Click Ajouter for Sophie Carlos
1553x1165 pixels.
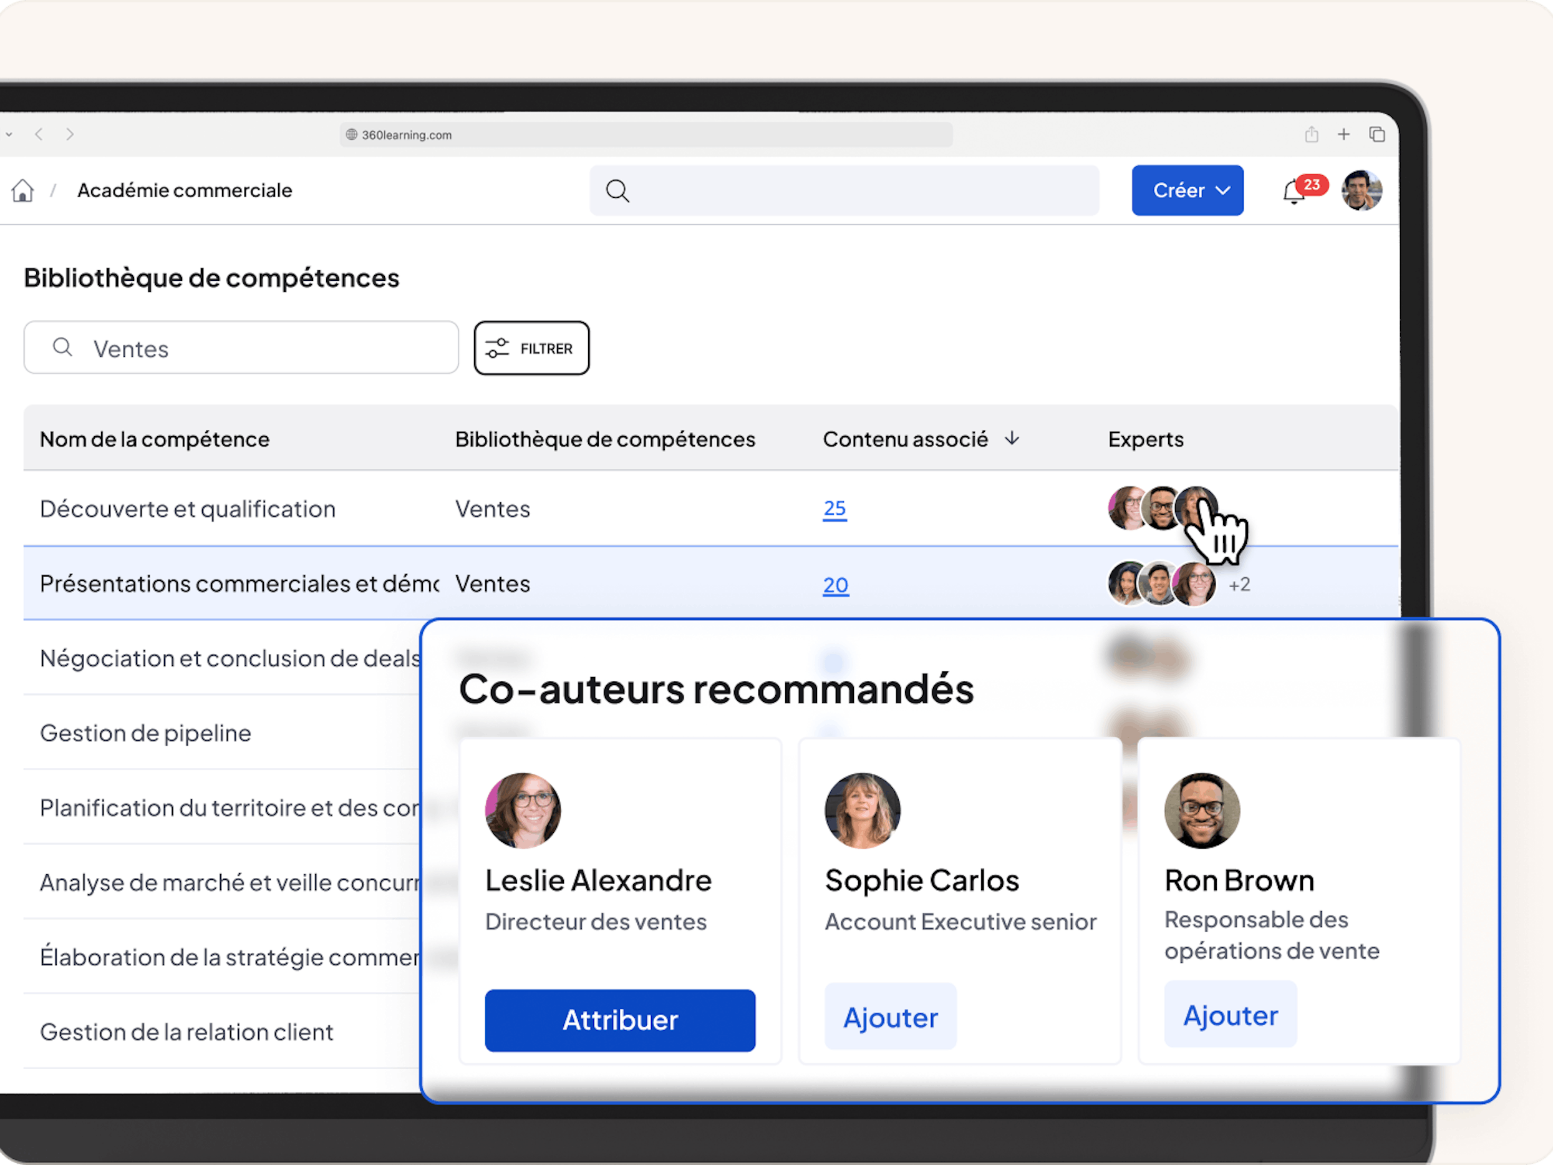point(889,1017)
